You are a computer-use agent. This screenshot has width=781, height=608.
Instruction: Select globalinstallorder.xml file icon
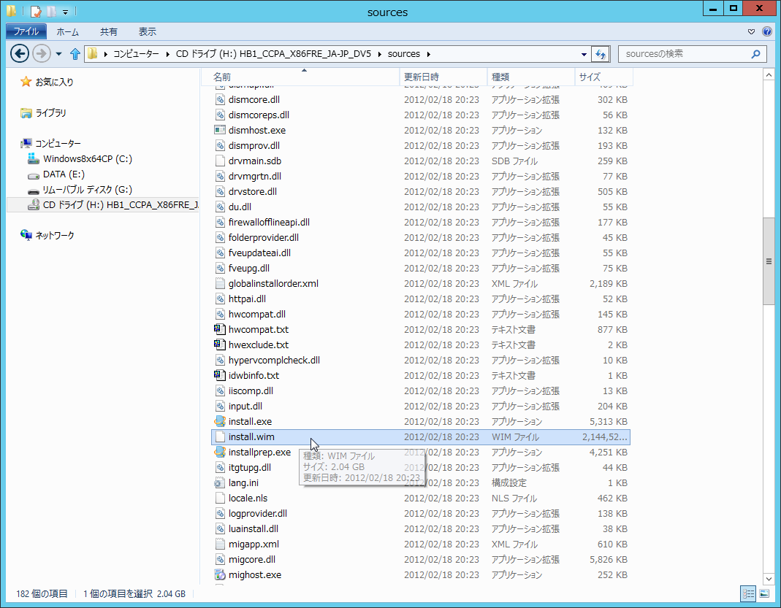click(x=220, y=284)
